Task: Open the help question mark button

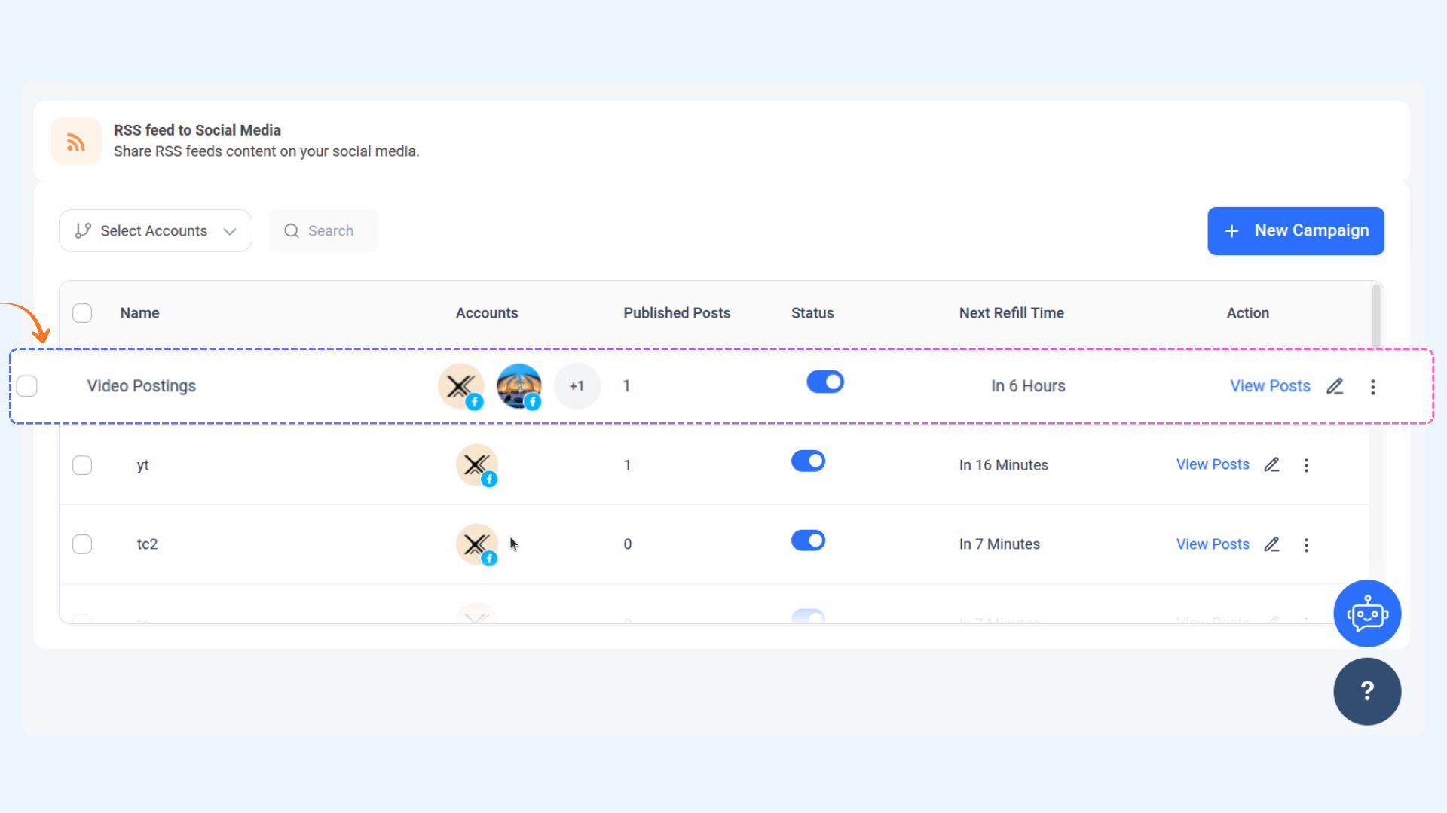Action: pyautogui.click(x=1366, y=691)
